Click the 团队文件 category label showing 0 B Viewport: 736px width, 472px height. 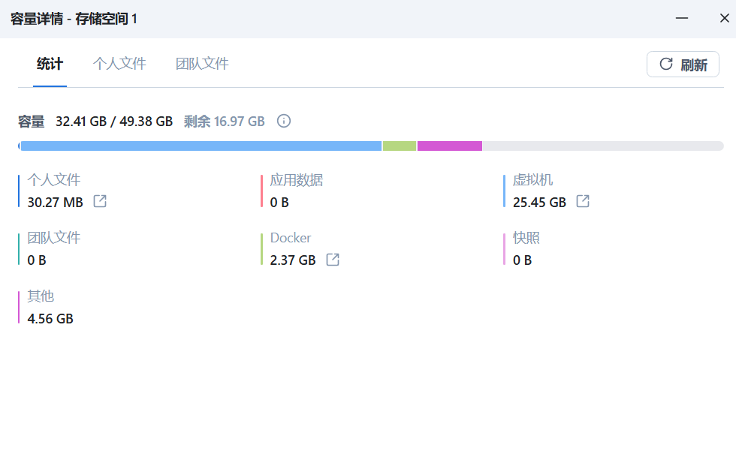(x=54, y=238)
